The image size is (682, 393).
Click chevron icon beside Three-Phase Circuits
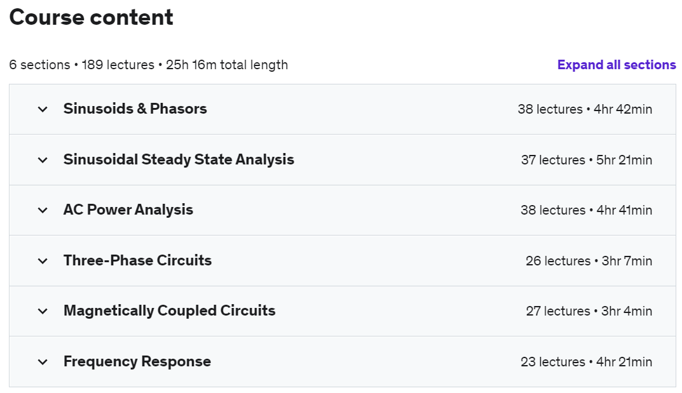[43, 262]
